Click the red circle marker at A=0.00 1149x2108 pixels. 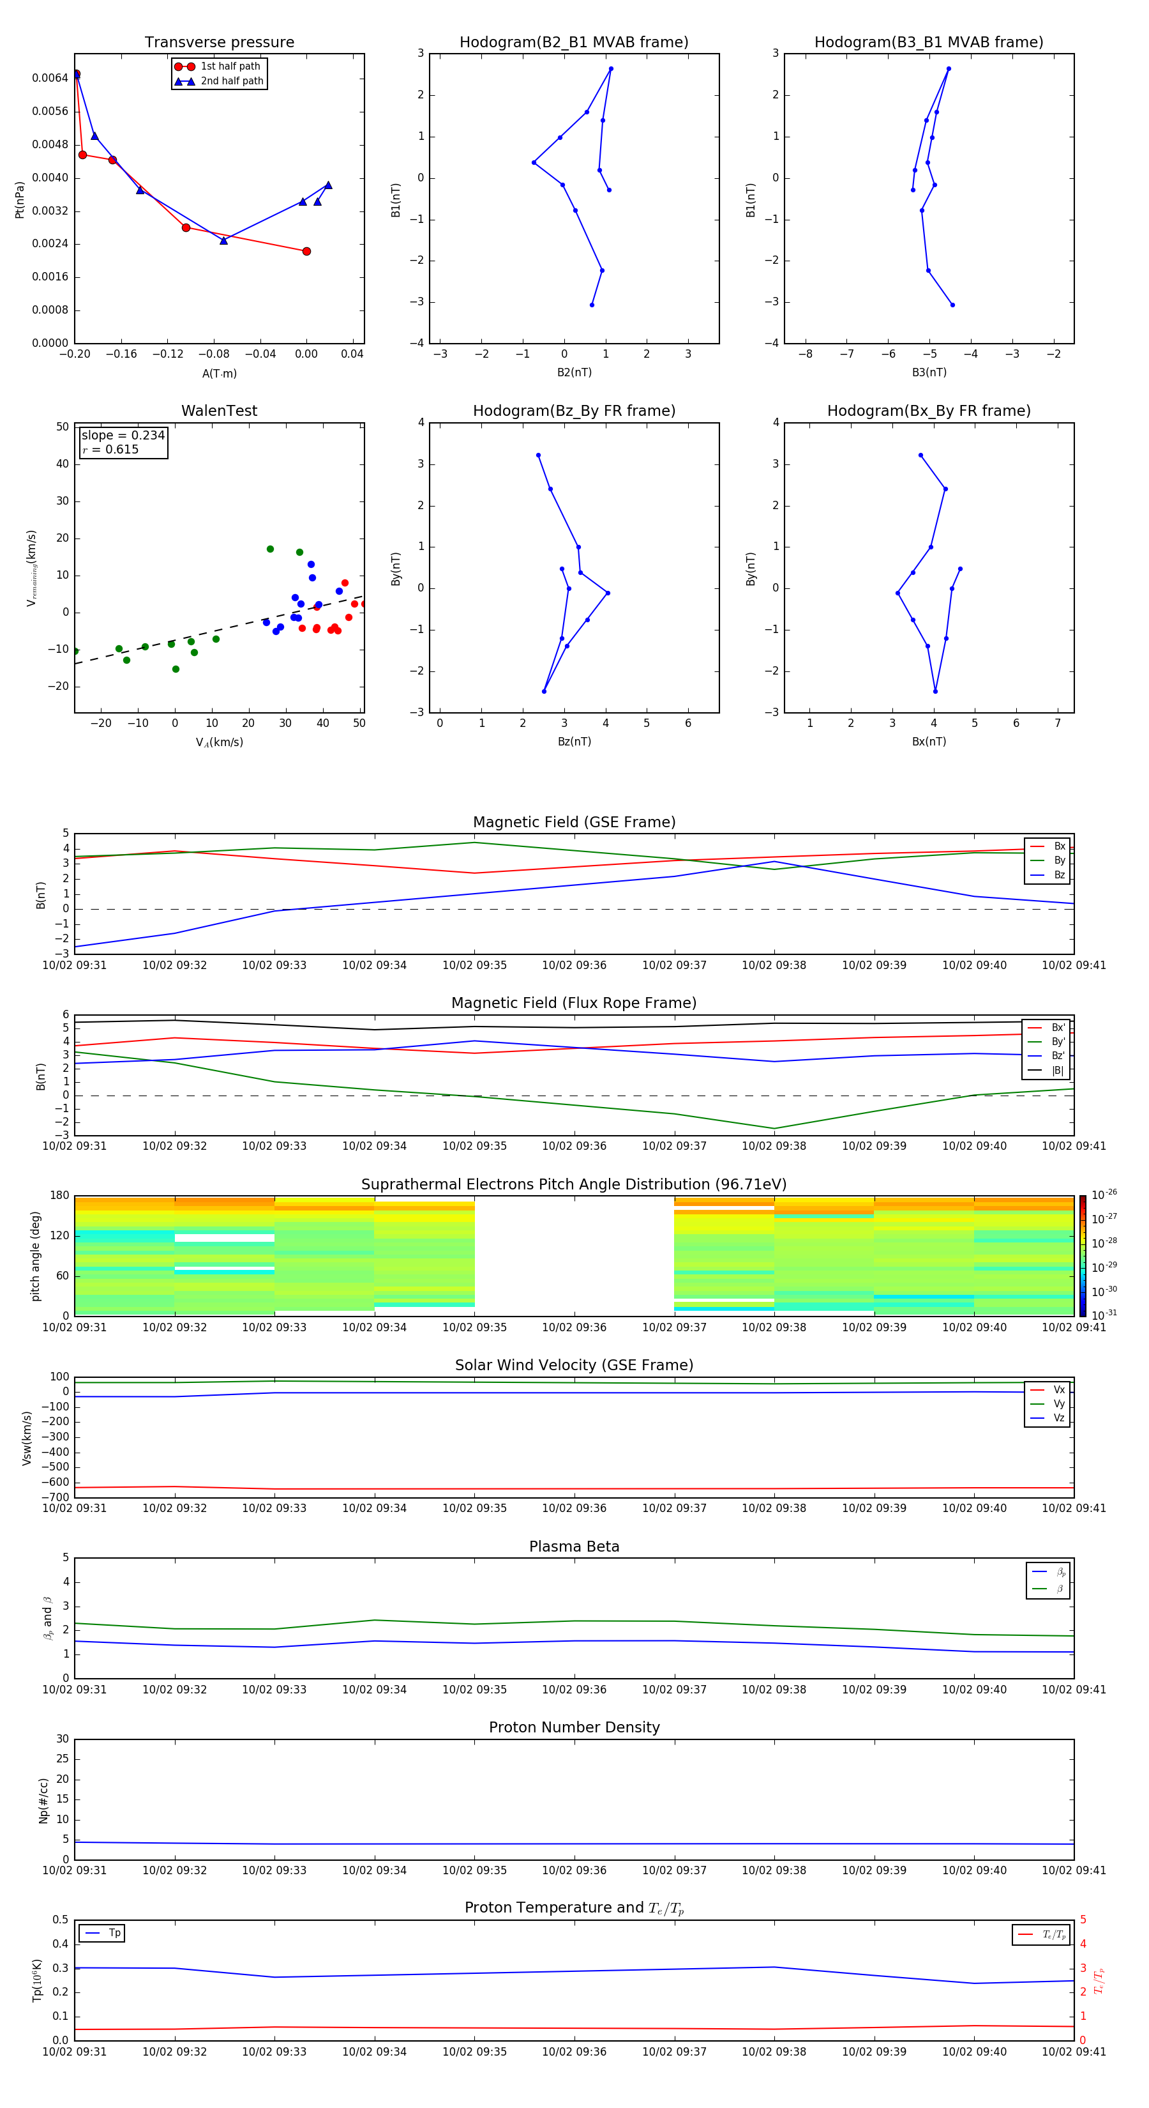click(x=306, y=251)
